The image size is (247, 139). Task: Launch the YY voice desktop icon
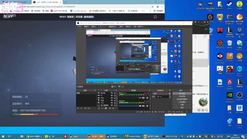pos(220,18)
